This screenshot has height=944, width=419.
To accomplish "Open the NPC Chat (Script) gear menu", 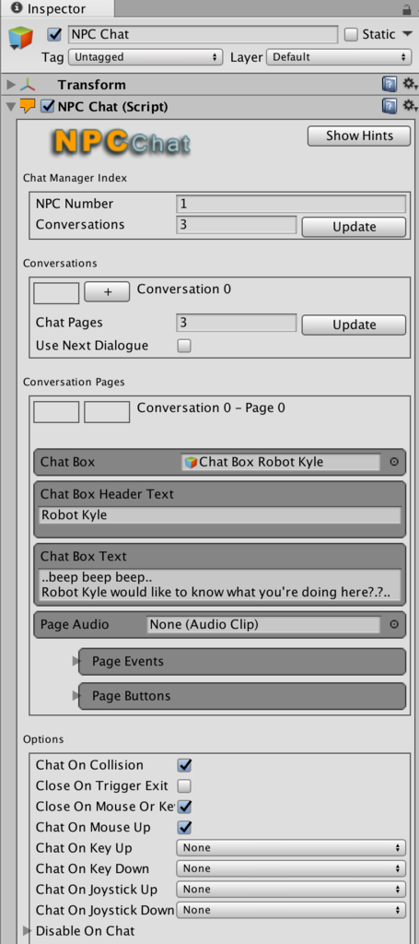I will pyautogui.click(x=410, y=107).
